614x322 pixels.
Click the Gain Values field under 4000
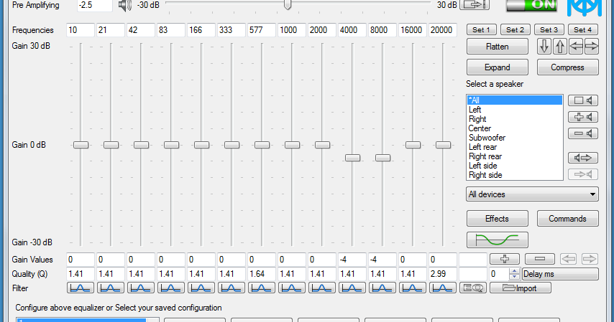(x=352, y=260)
